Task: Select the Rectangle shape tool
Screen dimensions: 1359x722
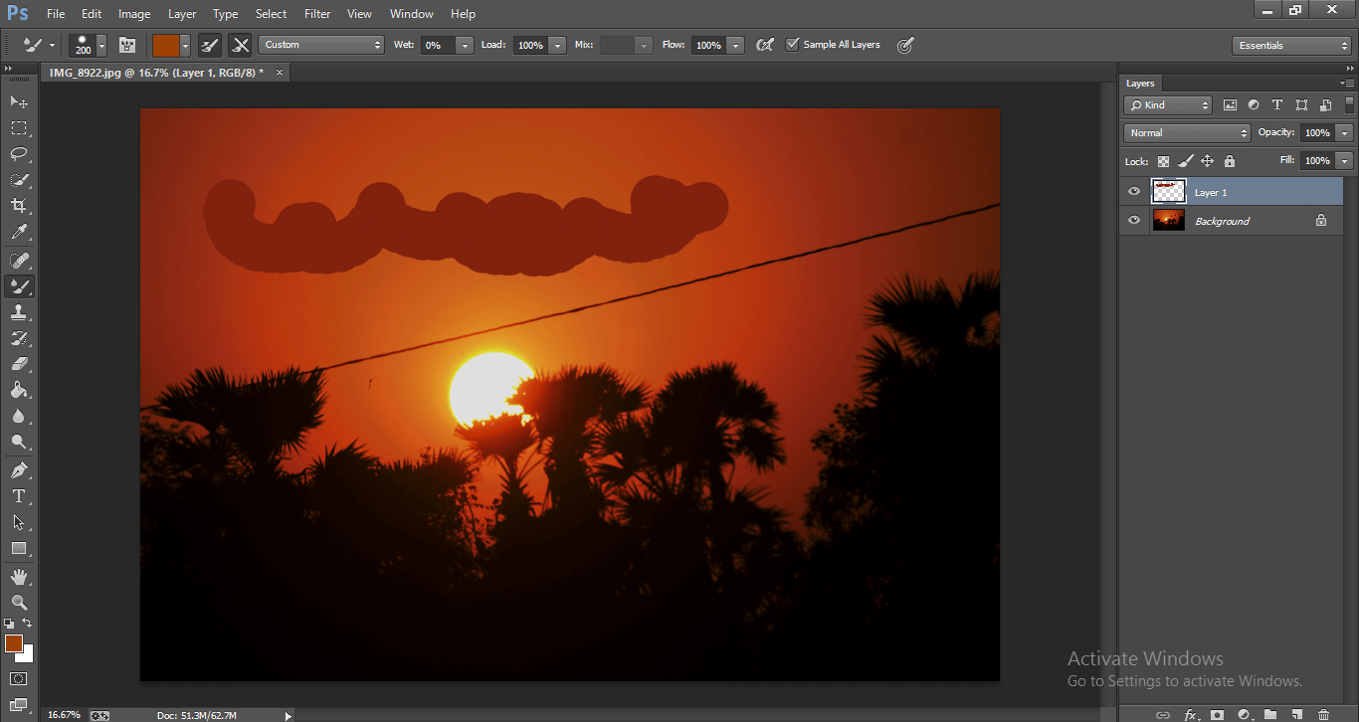Action: (x=19, y=548)
